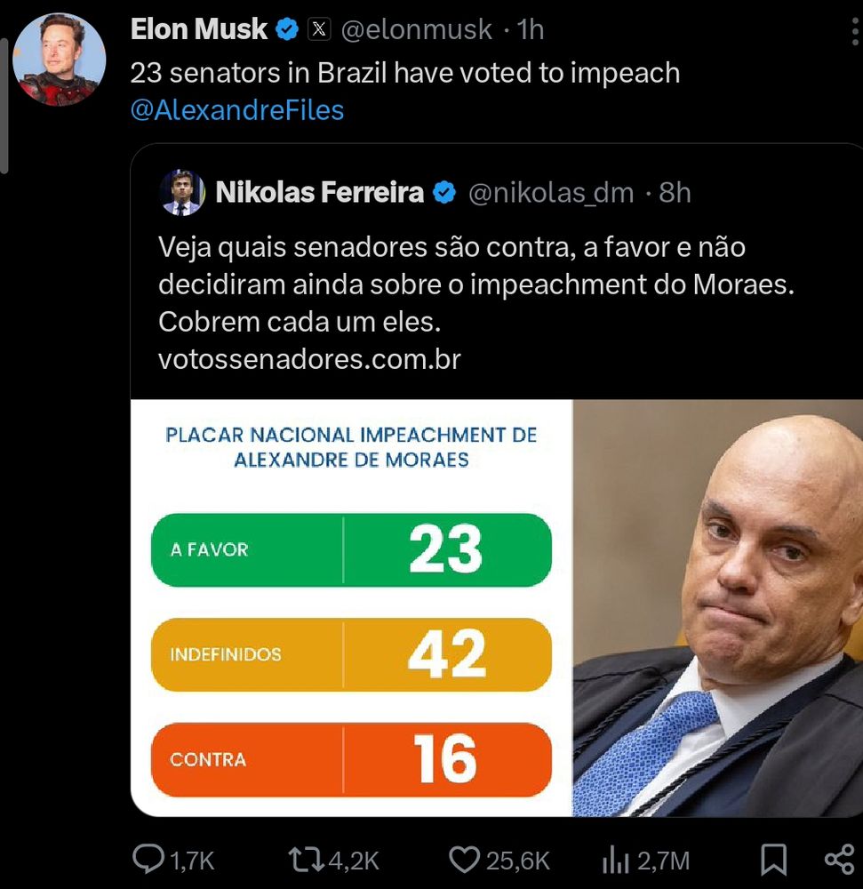The height and width of the screenshot is (889, 863).
Task: Click Nikolas Ferreira's verified checkmark
Action: (443, 192)
